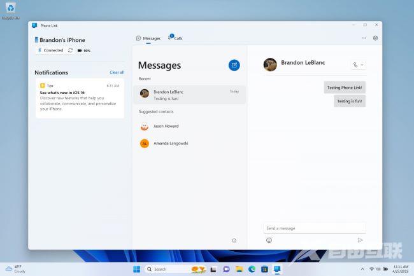Select suggested contact Jason Howard
Viewport: 414px width, 276px height.
point(166,126)
